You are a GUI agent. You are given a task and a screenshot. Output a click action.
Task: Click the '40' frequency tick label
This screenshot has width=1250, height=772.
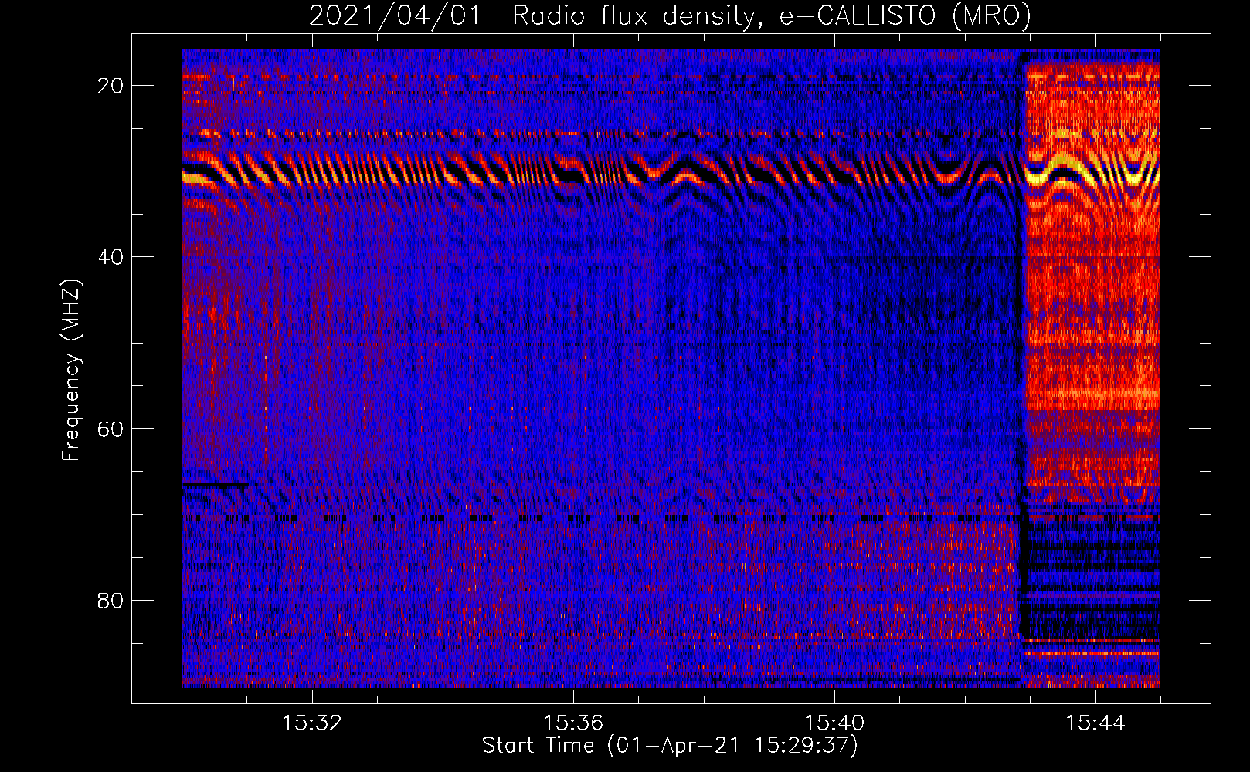[x=110, y=257]
